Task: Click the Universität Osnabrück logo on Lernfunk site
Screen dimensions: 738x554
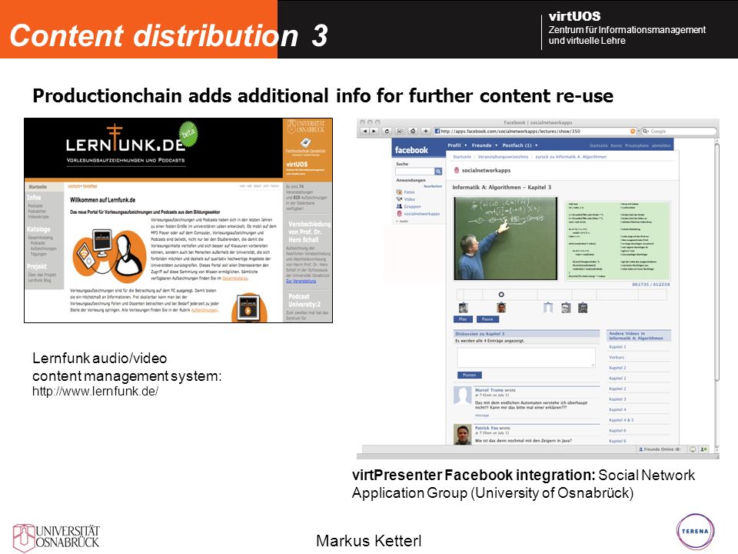Action: click(x=307, y=126)
